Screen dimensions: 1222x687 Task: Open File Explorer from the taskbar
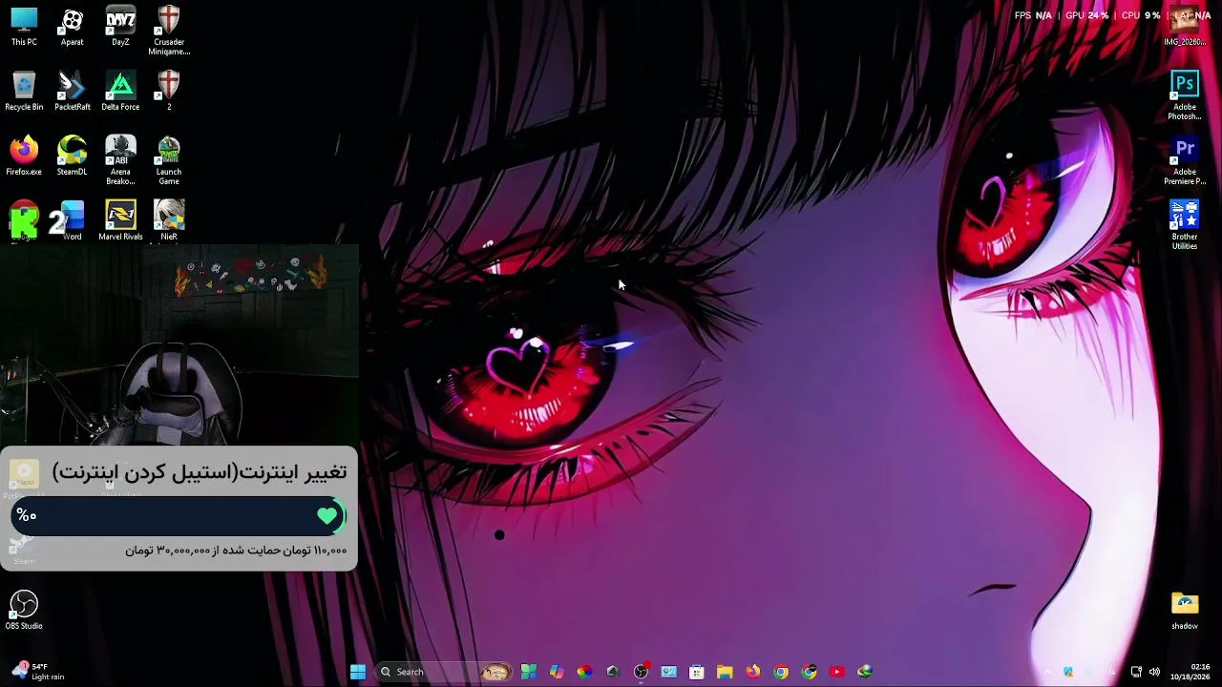(x=725, y=672)
